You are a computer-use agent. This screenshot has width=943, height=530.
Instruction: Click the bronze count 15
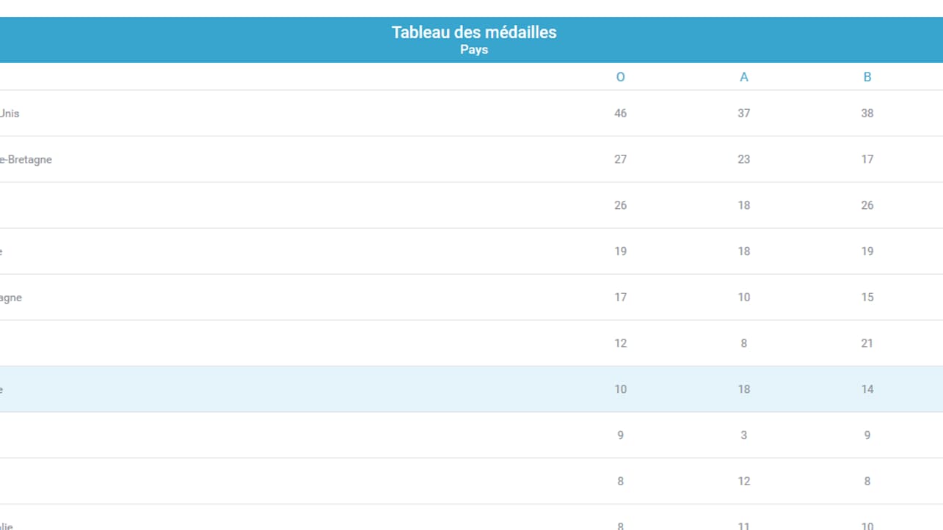click(x=867, y=298)
